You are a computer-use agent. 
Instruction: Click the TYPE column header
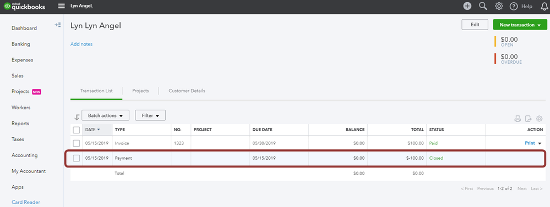coord(120,130)
